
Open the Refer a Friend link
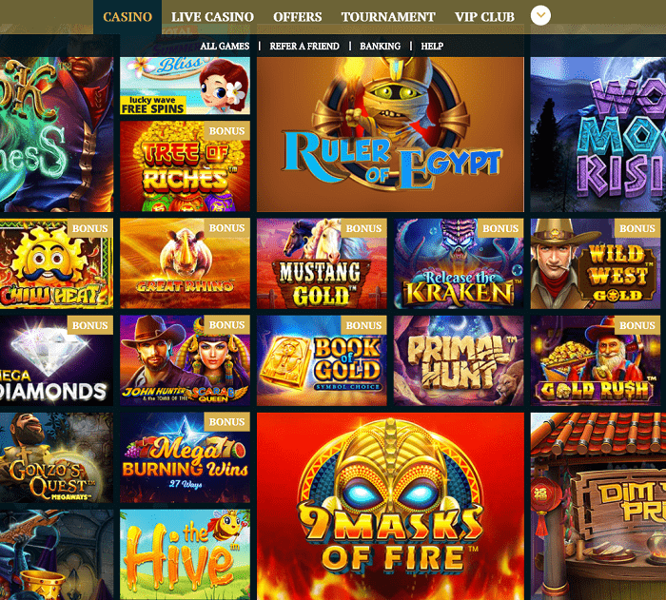[304, 46]
